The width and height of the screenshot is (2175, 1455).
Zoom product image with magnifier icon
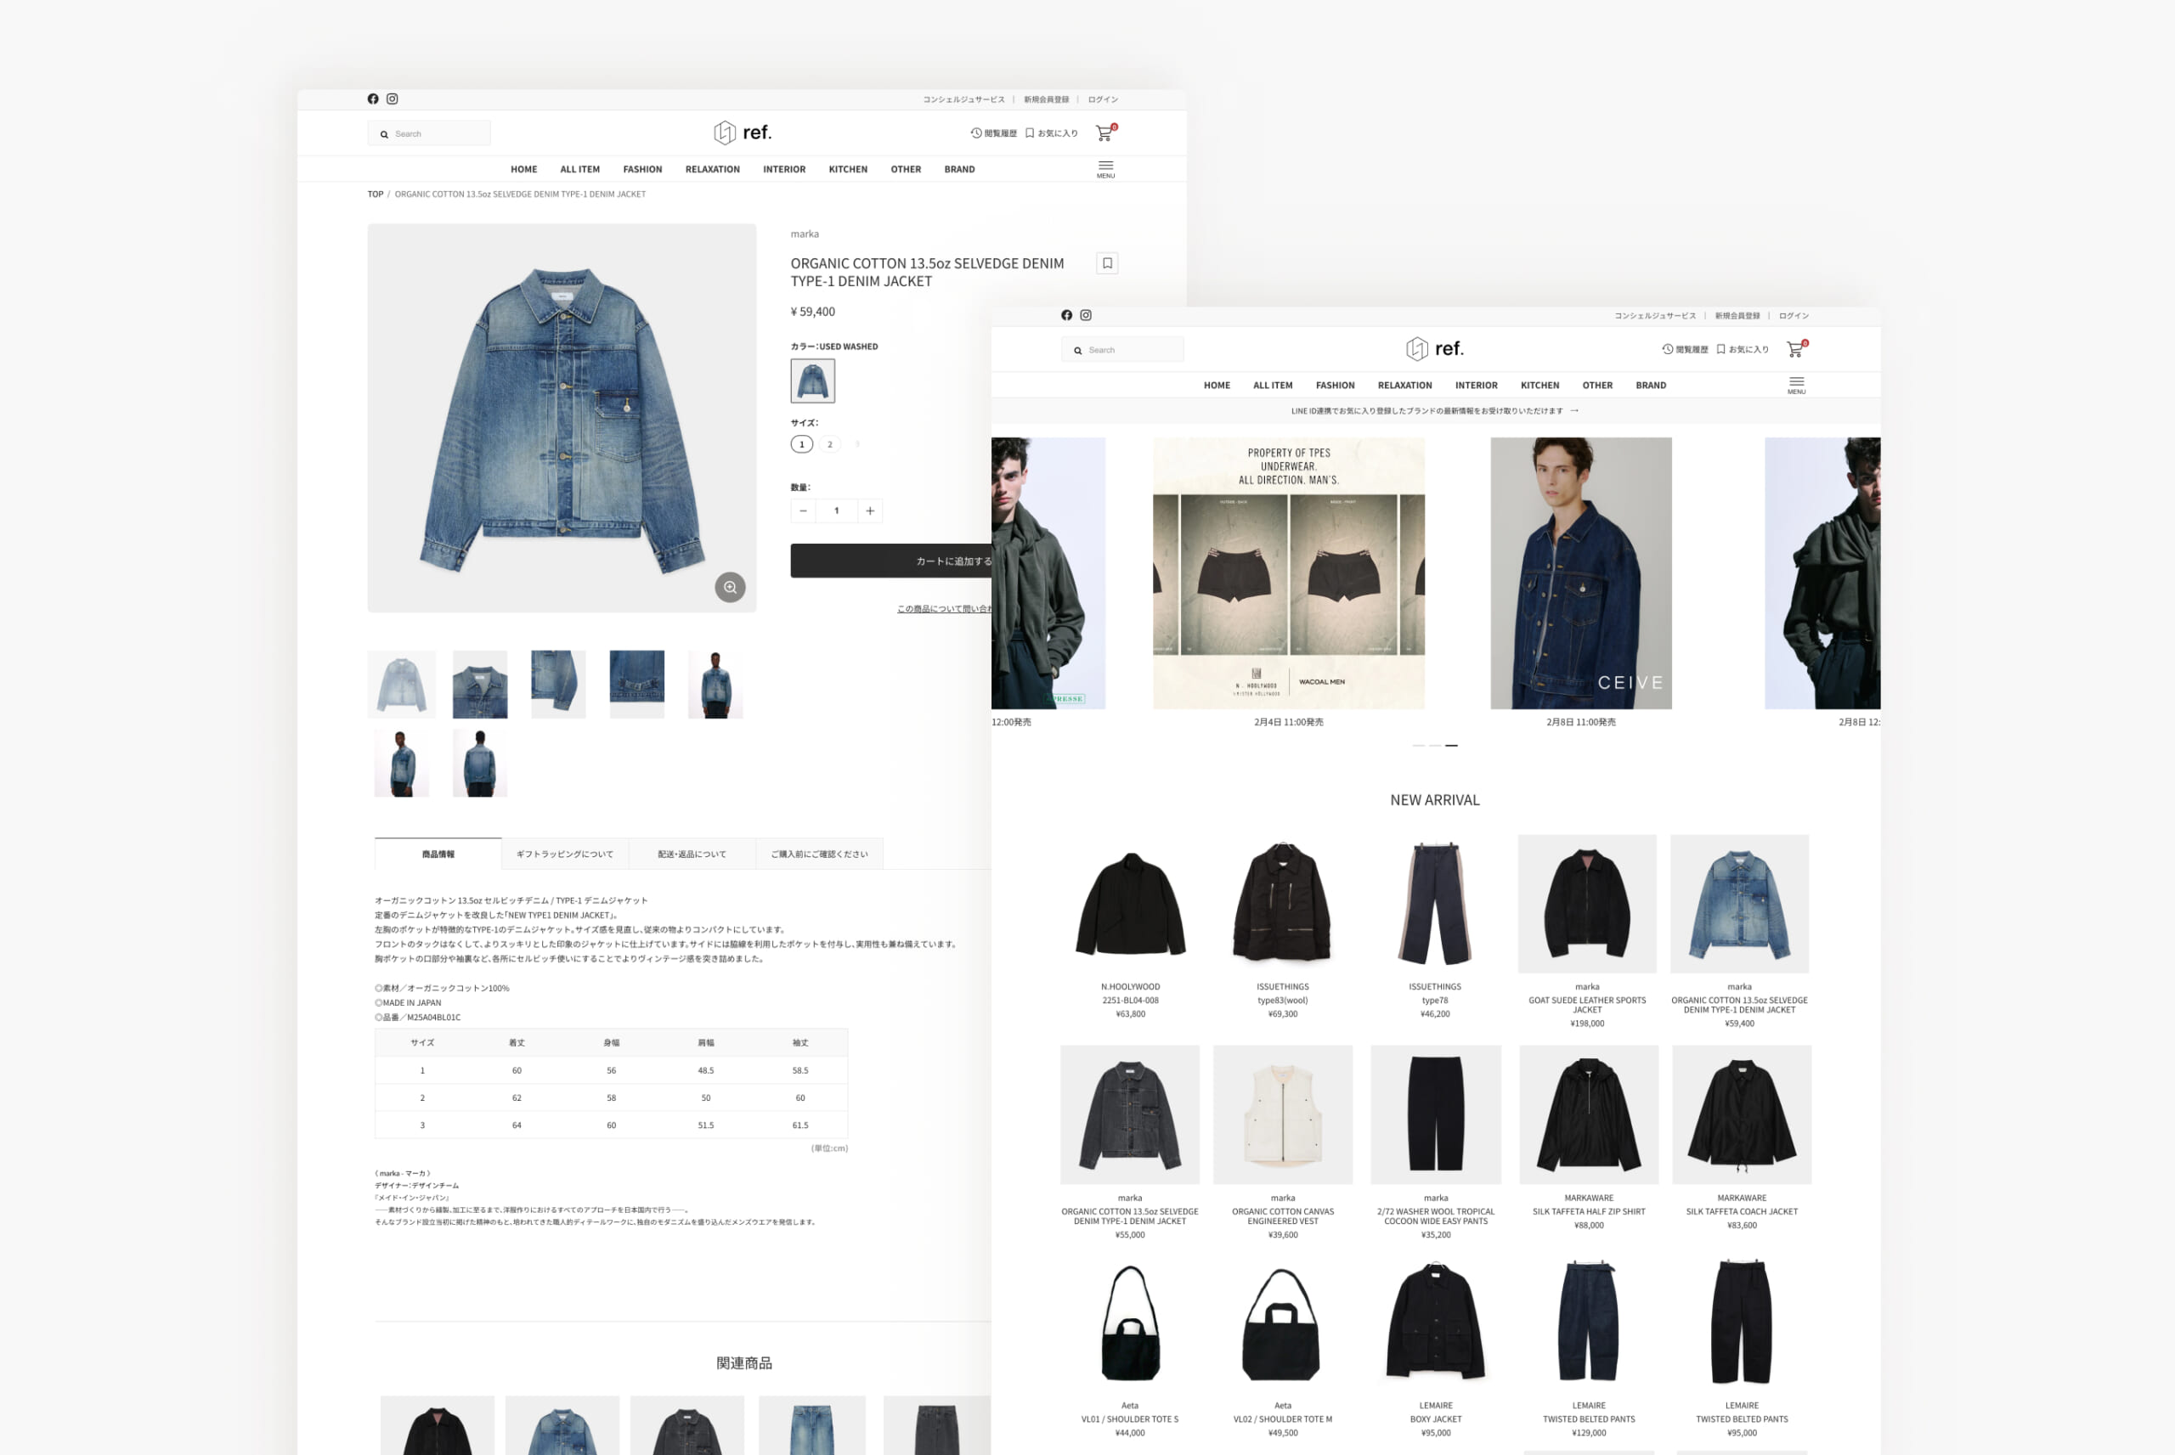click(x=731, y=588)
